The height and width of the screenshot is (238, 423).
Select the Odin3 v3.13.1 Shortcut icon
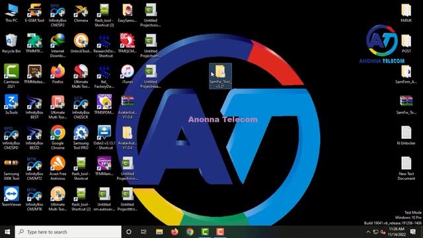coord(104,138)
